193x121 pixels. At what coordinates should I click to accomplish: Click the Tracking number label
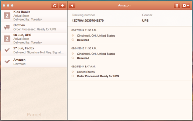click(x=83, y=15)
